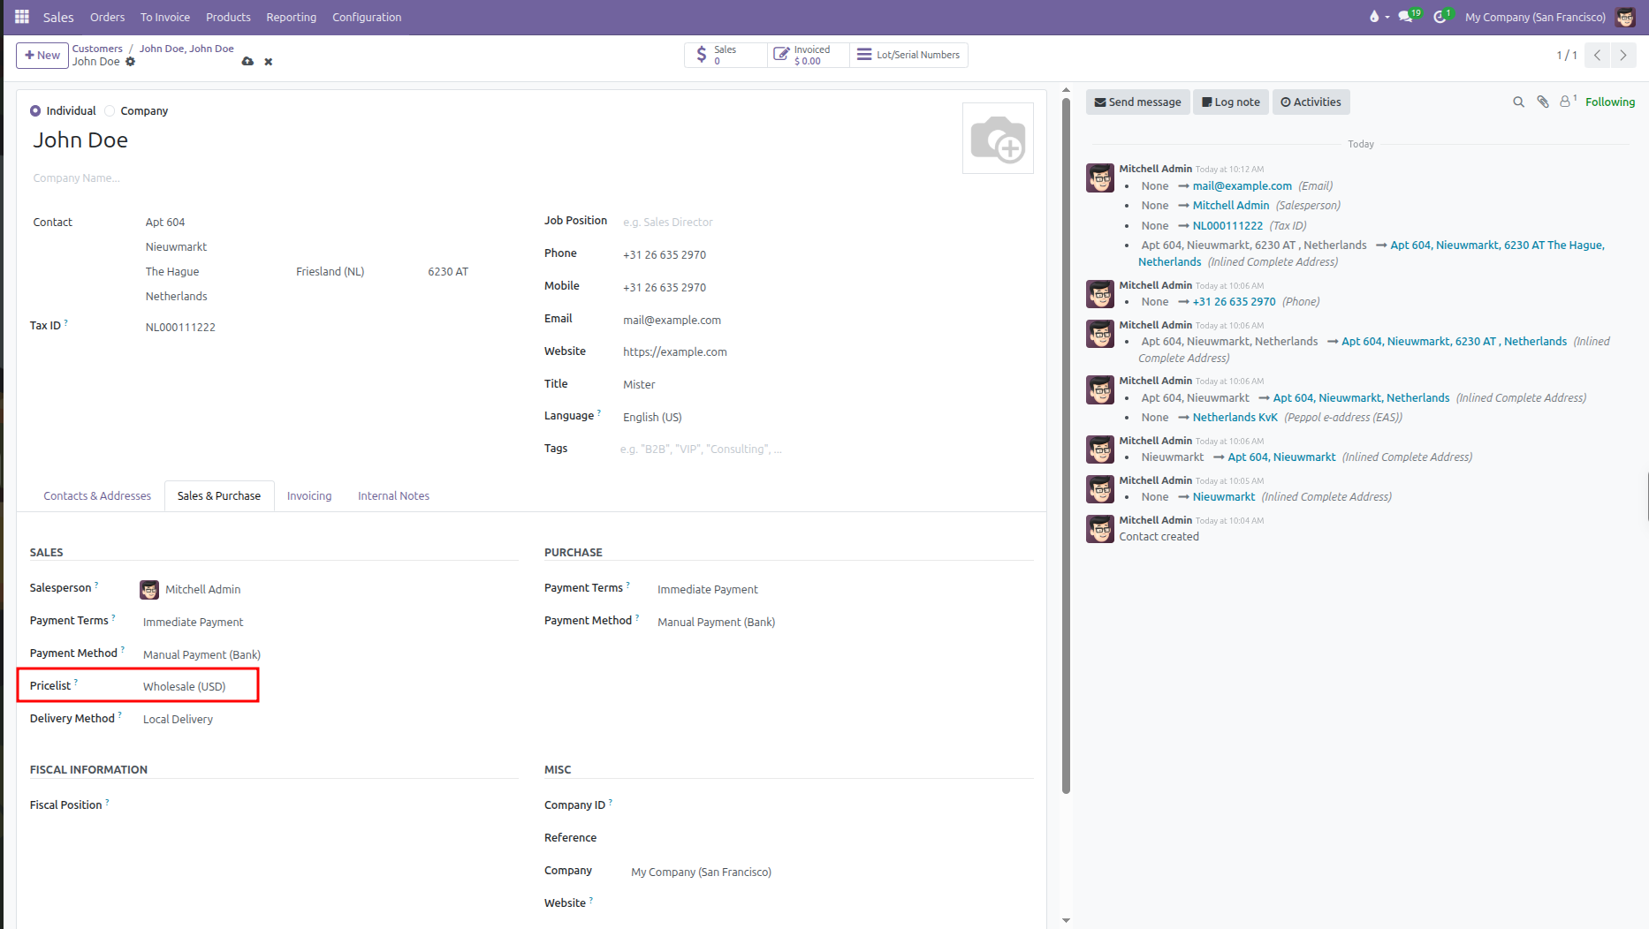Discard changes with the X icon
This screenshot has width=1649, height=929.
tap(269, 62)
